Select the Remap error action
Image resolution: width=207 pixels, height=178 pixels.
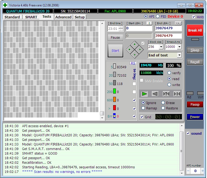tap(143, 108)
